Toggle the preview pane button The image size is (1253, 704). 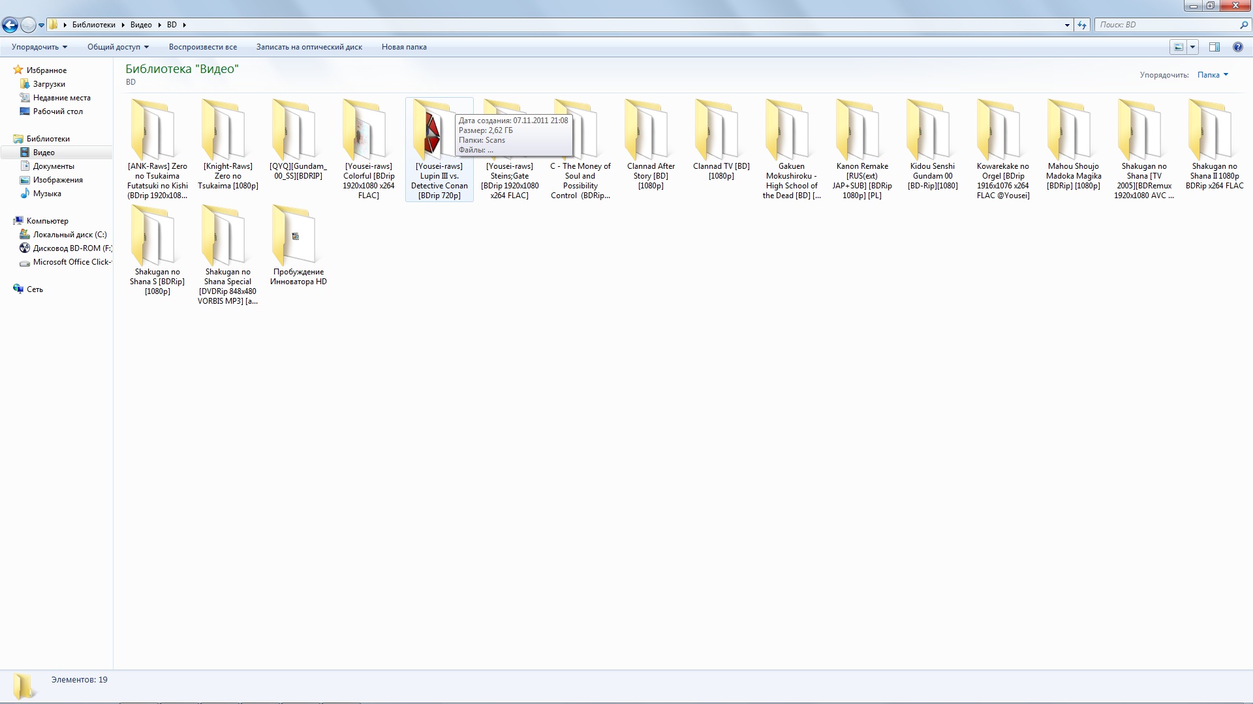(1214, 47)
